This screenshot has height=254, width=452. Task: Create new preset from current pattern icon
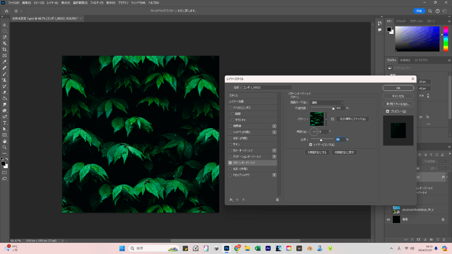click(x=333, y=119)
